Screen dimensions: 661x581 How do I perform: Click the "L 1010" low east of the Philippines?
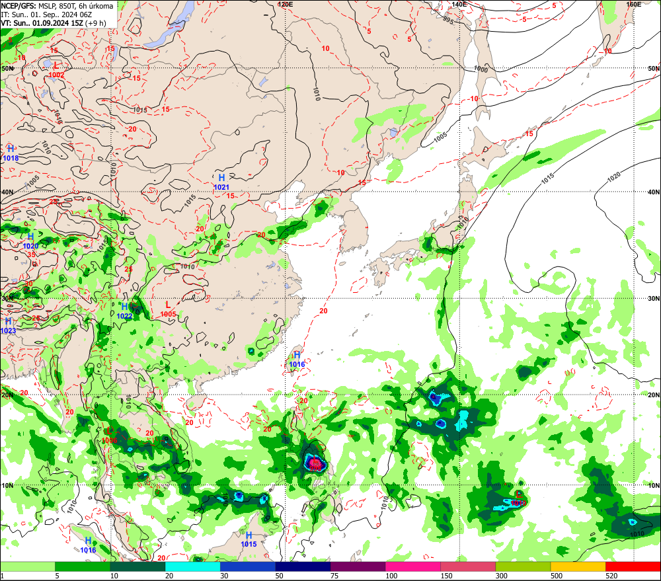[518, 498]
